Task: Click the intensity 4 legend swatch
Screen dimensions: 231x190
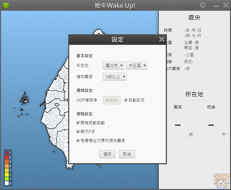Action: 7,166
